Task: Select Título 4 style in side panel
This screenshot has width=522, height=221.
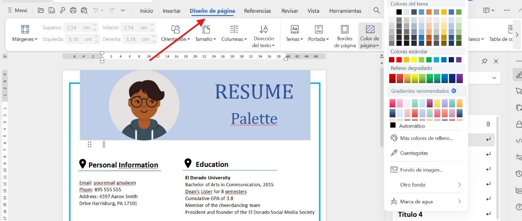Action: 410,214
